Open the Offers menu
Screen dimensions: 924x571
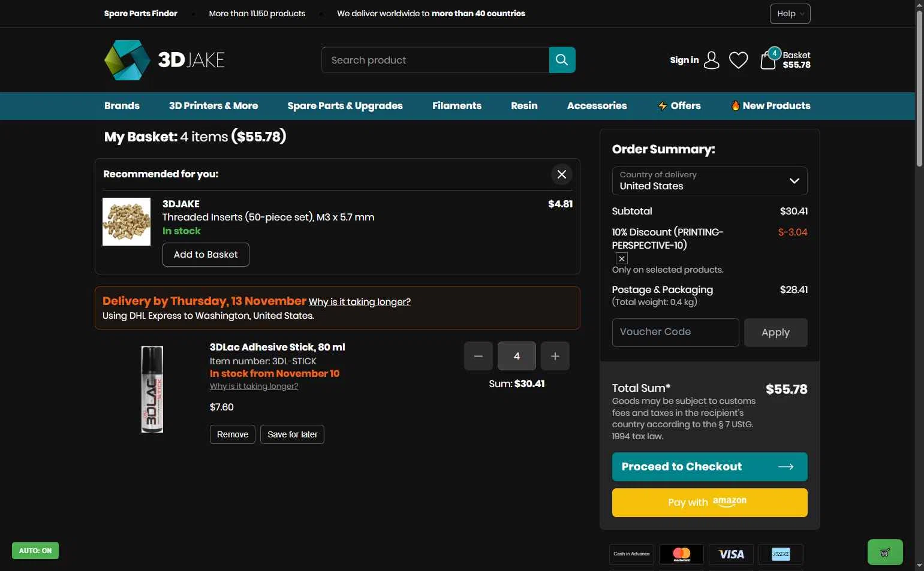[679, 106]
